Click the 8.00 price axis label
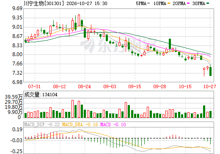220x154 pixels. click(17, 54)
